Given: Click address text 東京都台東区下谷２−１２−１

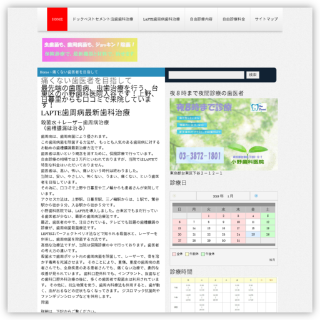Looking at the screenshot, I should (x=196, y=173).
